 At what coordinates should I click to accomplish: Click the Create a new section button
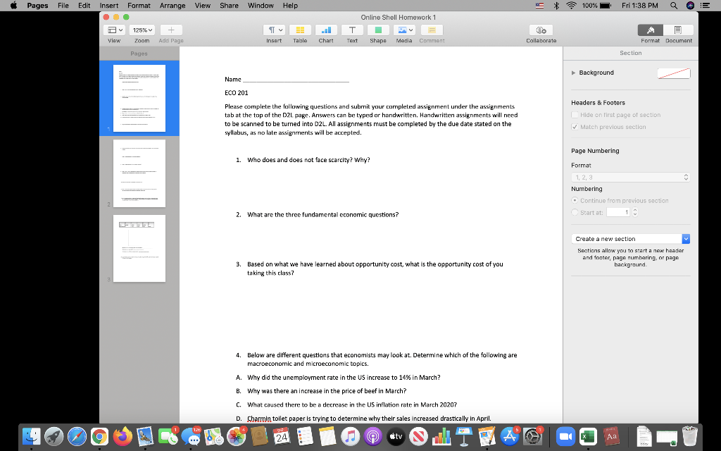click(x=630, y=238)
